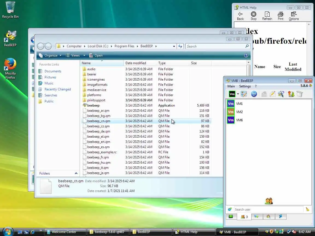Open the BeeBEEP desktop shortcut icon
This screenshot has width=315, height=236.
[10, 39]
